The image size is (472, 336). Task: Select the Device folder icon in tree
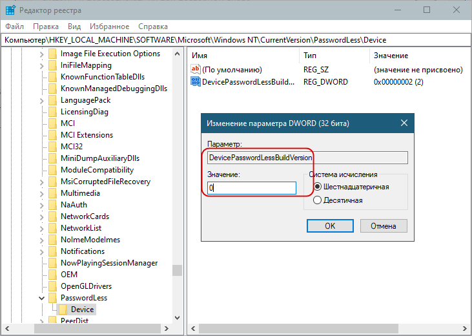click(63, 310)
